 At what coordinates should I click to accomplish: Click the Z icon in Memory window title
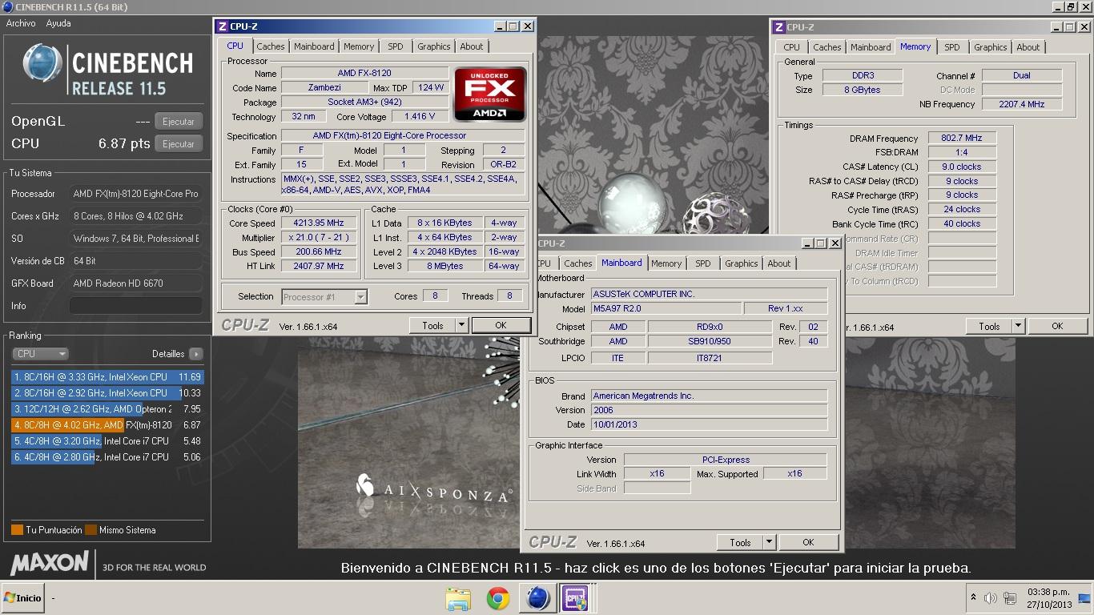(x=778, y=27)
